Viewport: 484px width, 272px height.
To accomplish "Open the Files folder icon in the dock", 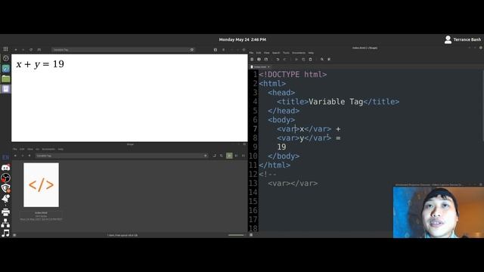I will point(5,79).
